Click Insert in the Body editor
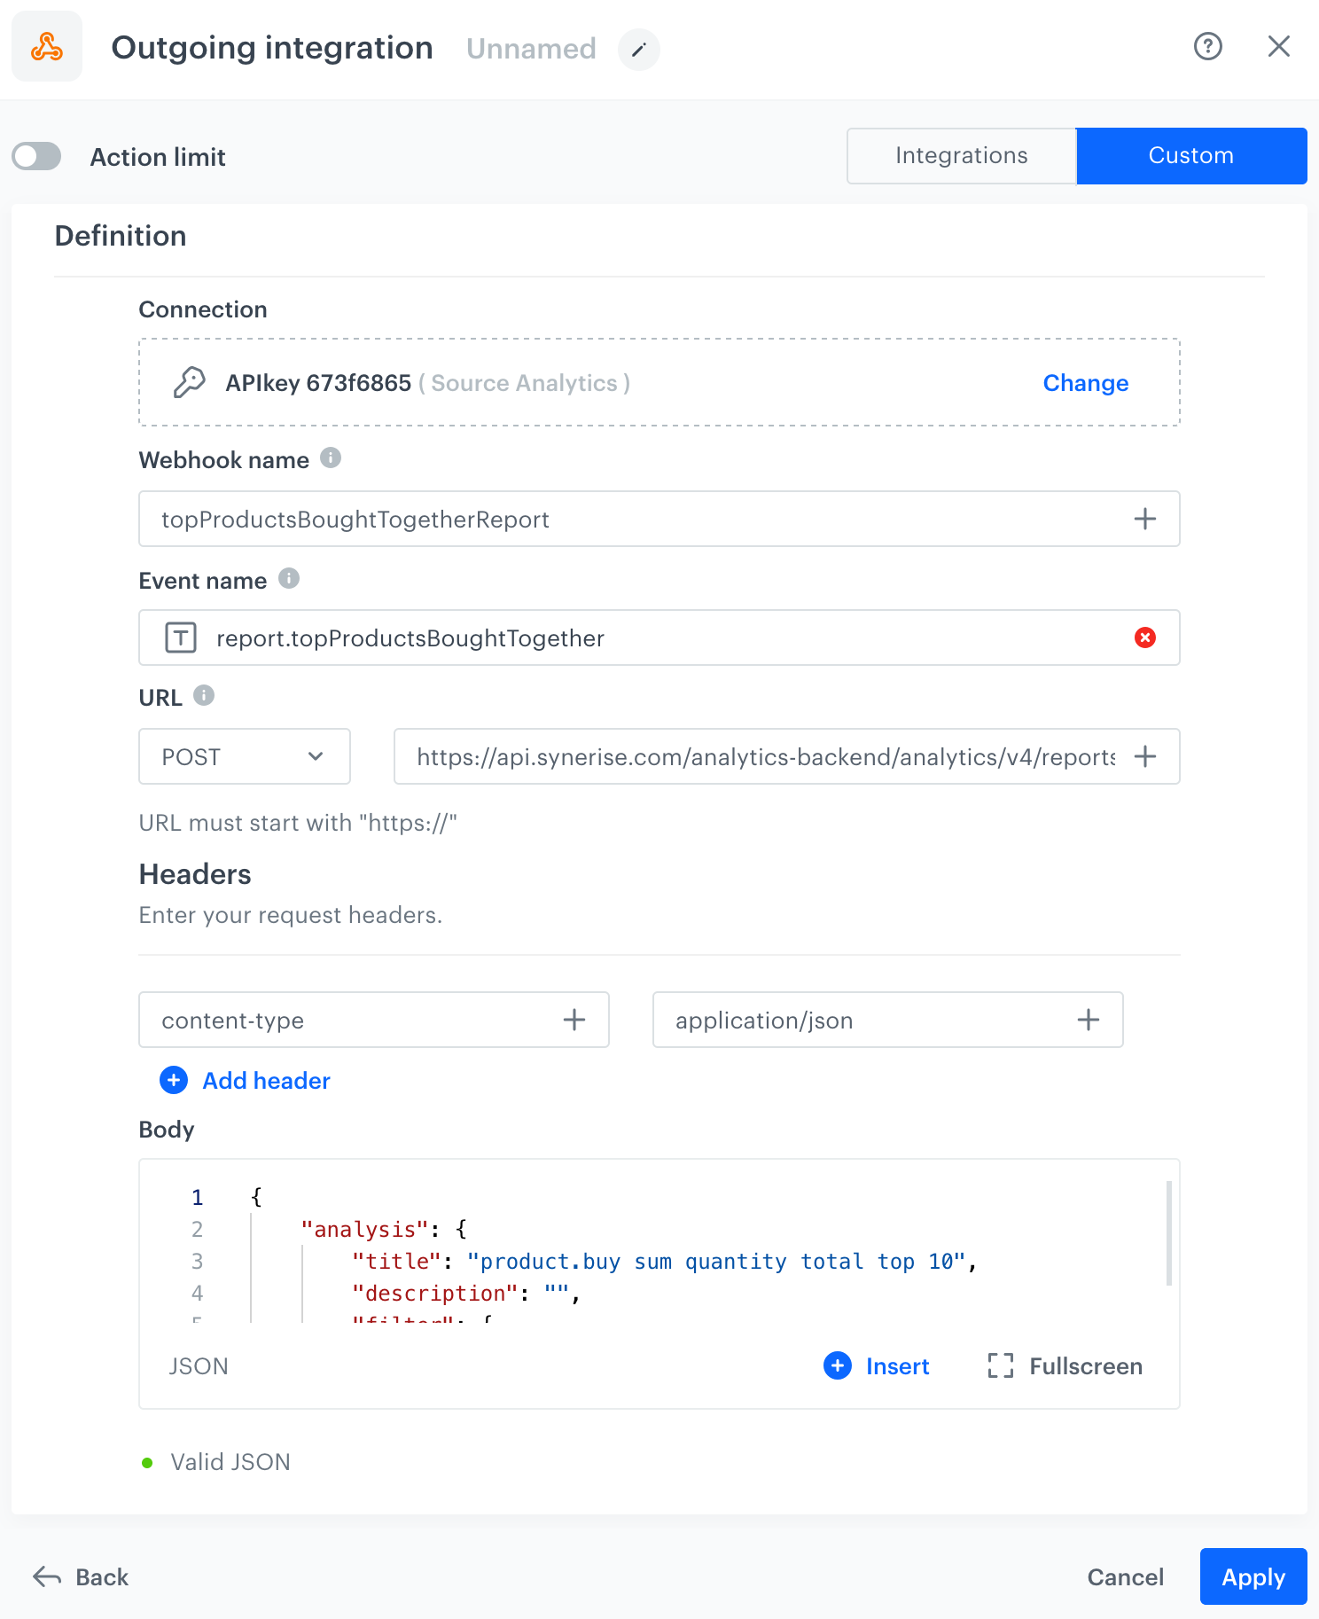The height and width of the screenshot is (1619, 1319). point(877,1366)
